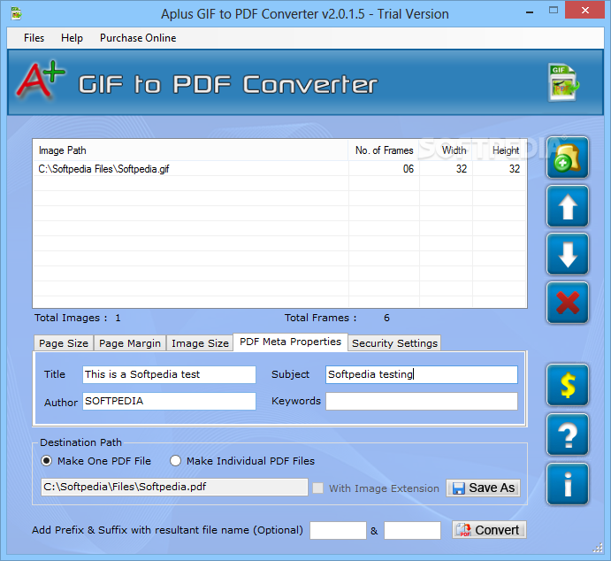
Task: Toggle With Image Extension checkbox
Action: pos(318,488)
